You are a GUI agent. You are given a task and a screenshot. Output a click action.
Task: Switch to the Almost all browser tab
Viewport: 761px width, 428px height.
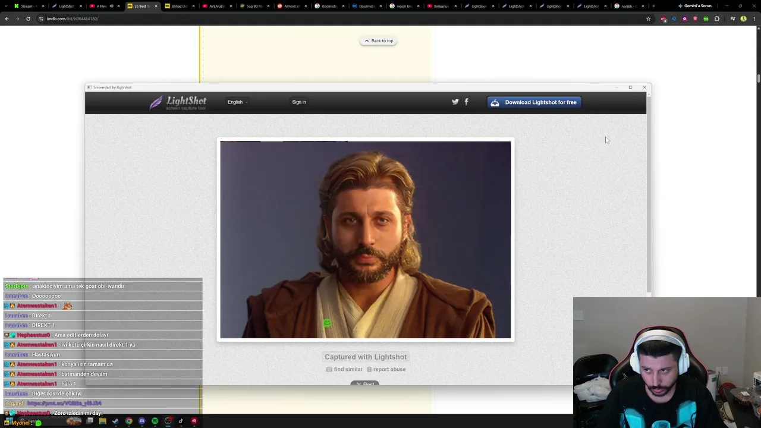click(291, 6)
